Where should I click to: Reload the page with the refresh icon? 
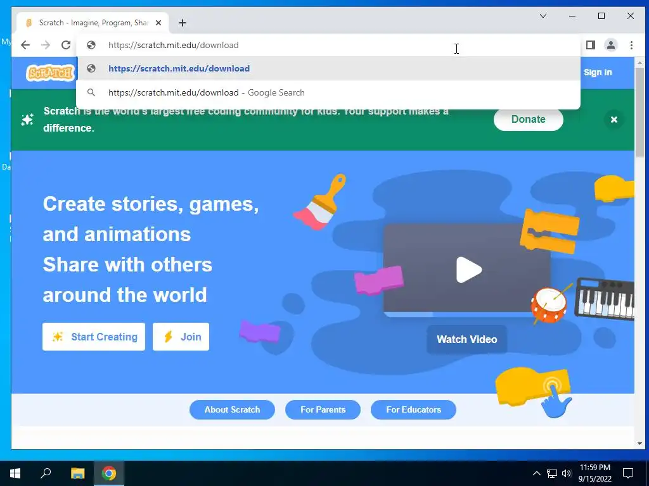[66, 45]
